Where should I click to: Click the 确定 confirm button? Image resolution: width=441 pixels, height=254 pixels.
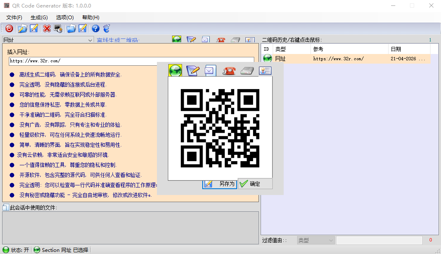click(255, 184)
